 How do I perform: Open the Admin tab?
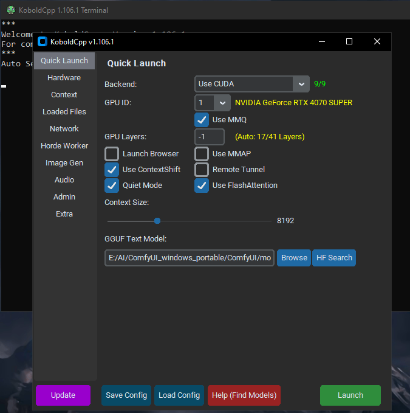[64, 197]
